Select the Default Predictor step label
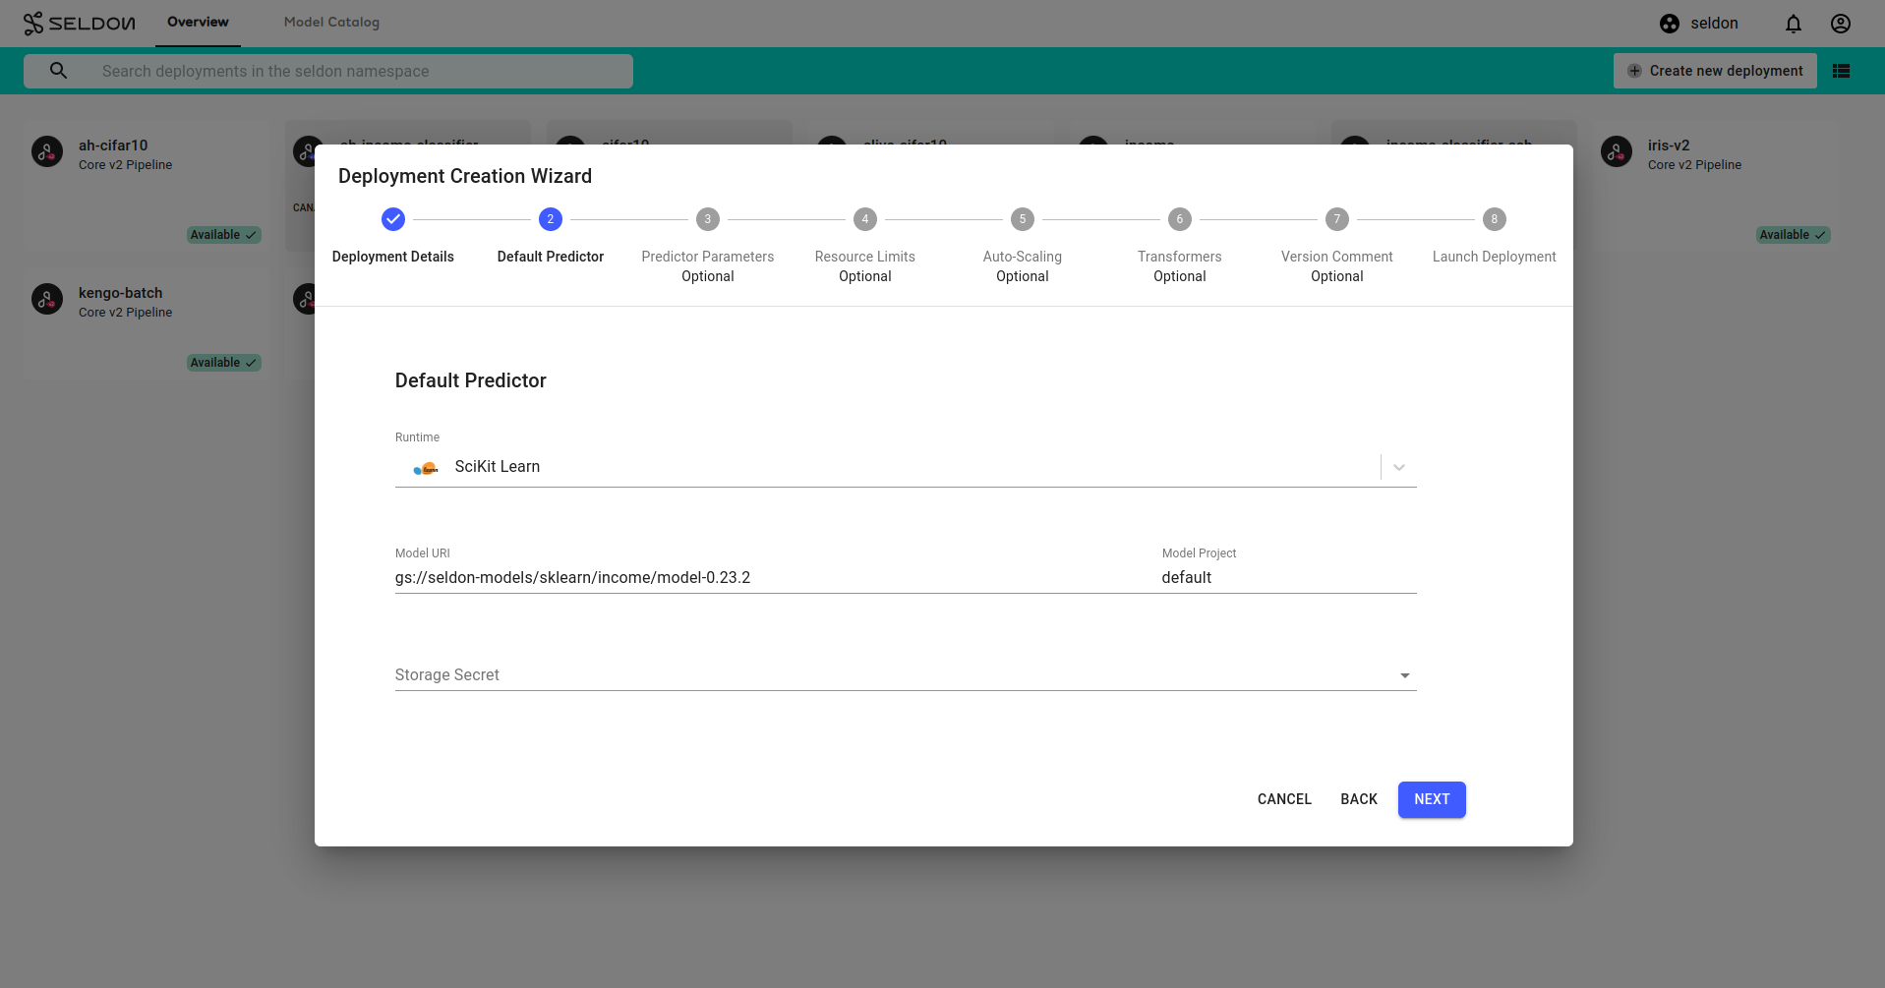Viewport: 1885px width, 988px height. [x=551, y=257]
